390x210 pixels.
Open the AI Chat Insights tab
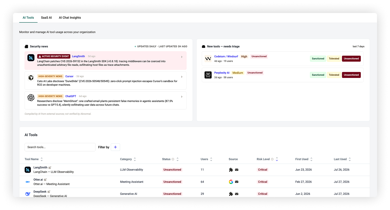(70, 18)
